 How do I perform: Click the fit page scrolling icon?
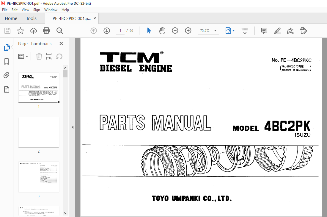click(x=228, y=31)
